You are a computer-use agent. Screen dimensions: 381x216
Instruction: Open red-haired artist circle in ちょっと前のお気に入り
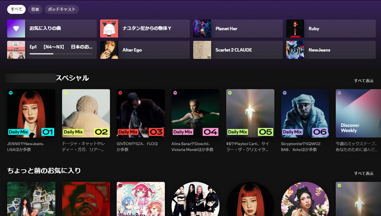click(x=250, y=199)
